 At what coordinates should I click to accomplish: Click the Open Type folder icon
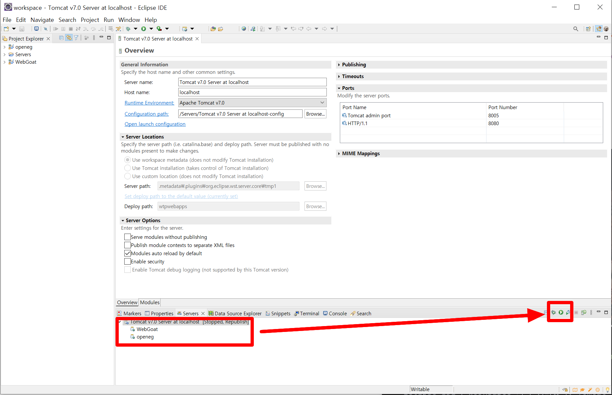(x=213, y=29)
